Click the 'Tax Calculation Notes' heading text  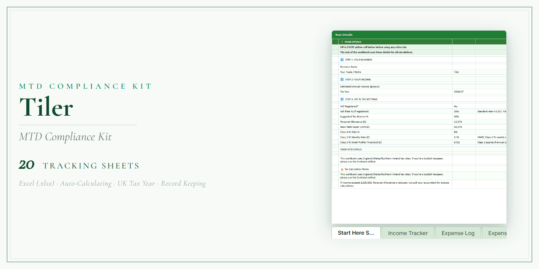[356, 169]
